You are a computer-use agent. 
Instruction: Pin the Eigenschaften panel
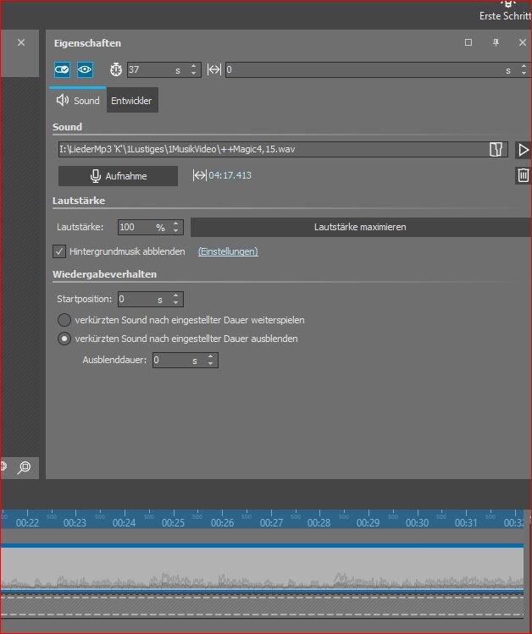(496, 43)
